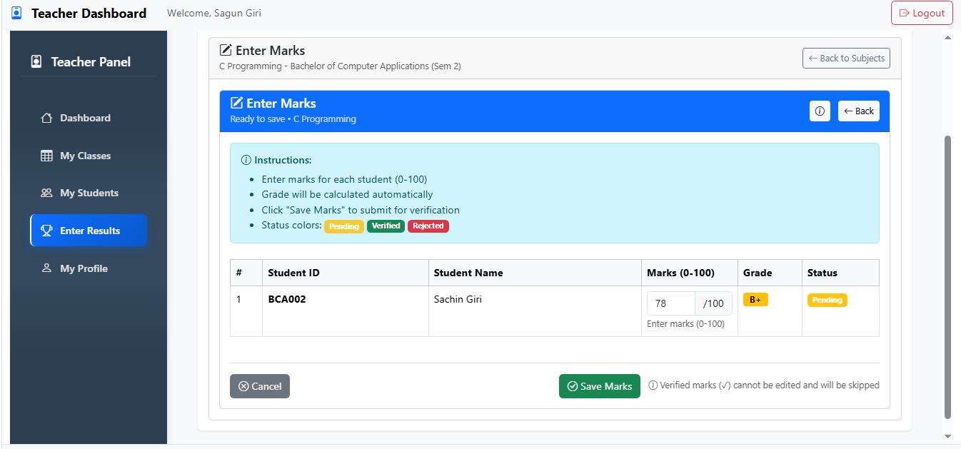The height and width of the screenshot is (449, 961).
Task: Click the Ready to save • C Programming text
Action: [x=293, y=119]
